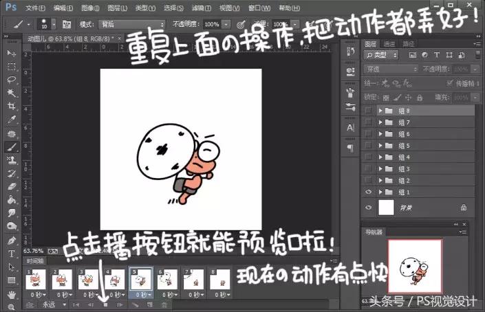
Task: Open the 编辑(E) menu
Action: [63, 8]
